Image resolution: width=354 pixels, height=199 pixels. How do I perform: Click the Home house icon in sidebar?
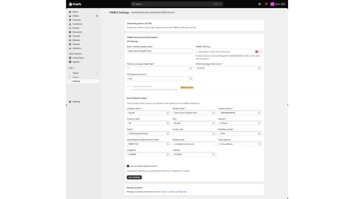(70, 12)
